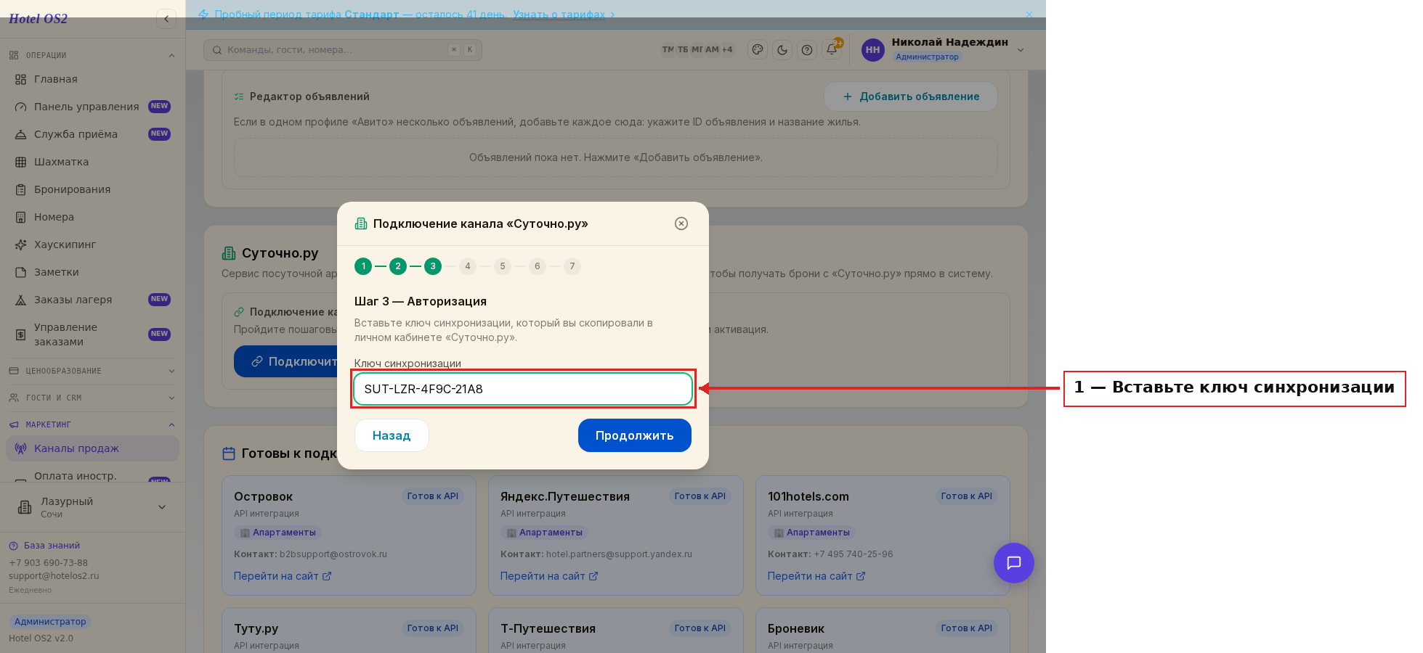Click Готов к API badge on 101hotels.com
This screenshot has height=653, width=1423.
pyautogui.click(x=967, y=496)
